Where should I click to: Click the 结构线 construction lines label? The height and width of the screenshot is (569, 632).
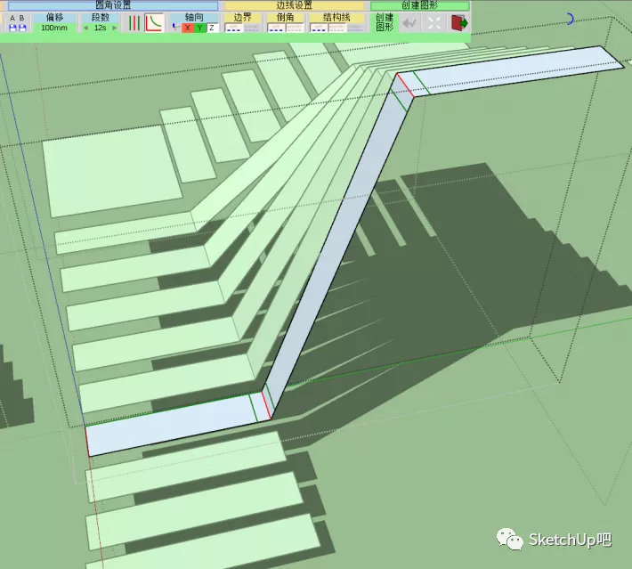pos(336,17)
